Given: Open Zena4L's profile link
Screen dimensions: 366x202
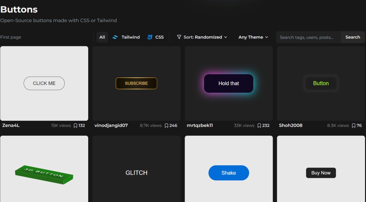Looking at the screenshot, I should point(11,126).
